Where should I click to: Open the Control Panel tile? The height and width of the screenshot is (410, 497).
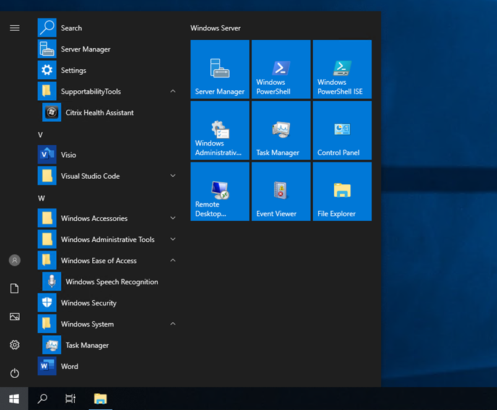(x=342, y=130)
